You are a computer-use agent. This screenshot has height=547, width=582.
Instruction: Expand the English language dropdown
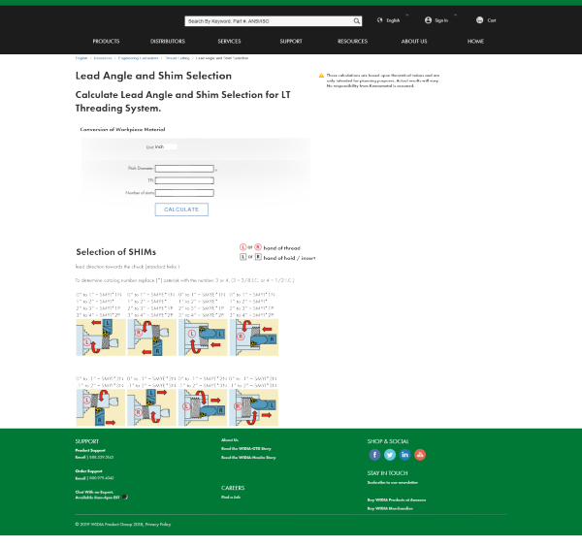click(x=407, y=16)
